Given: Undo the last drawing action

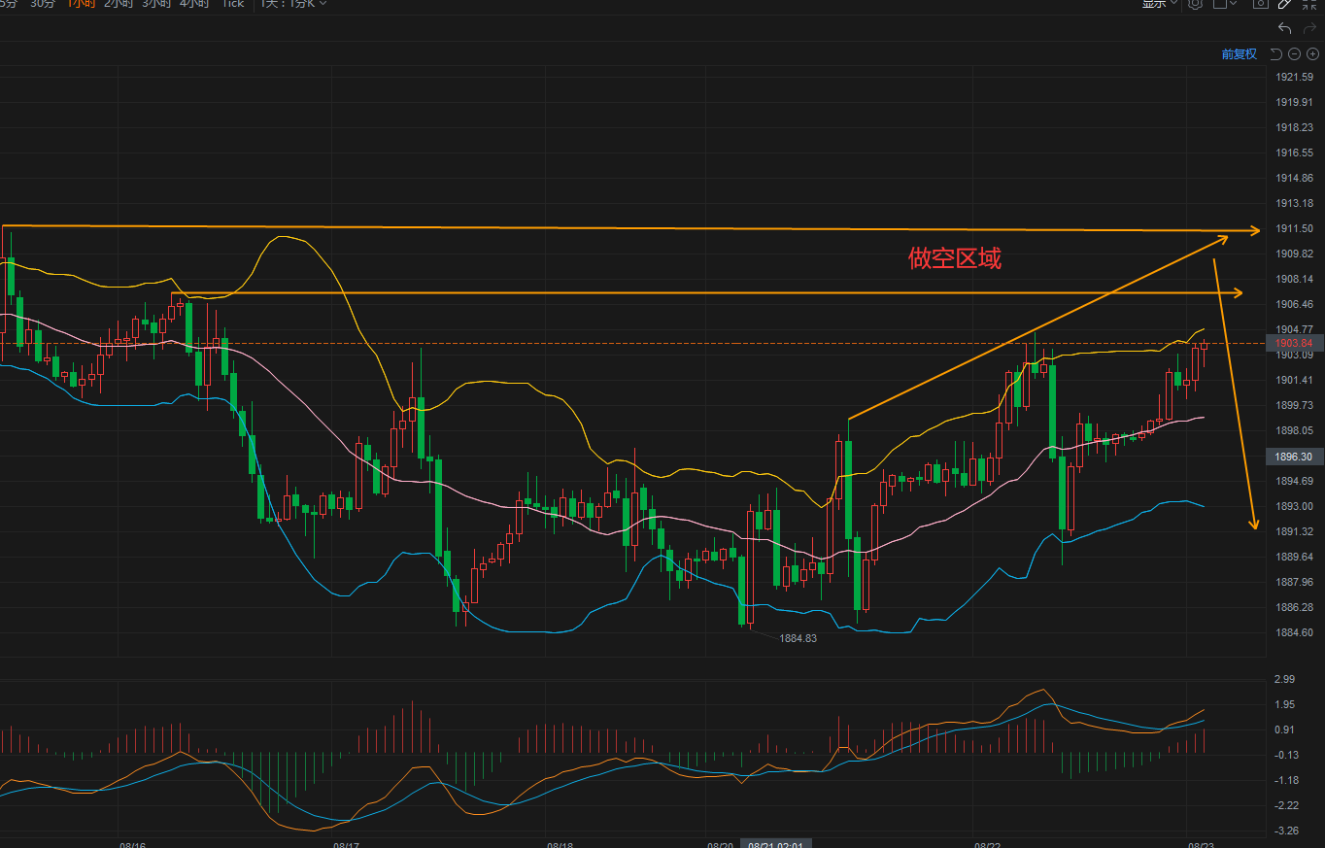Looking at the screenshot, I should click(1285, 28).
